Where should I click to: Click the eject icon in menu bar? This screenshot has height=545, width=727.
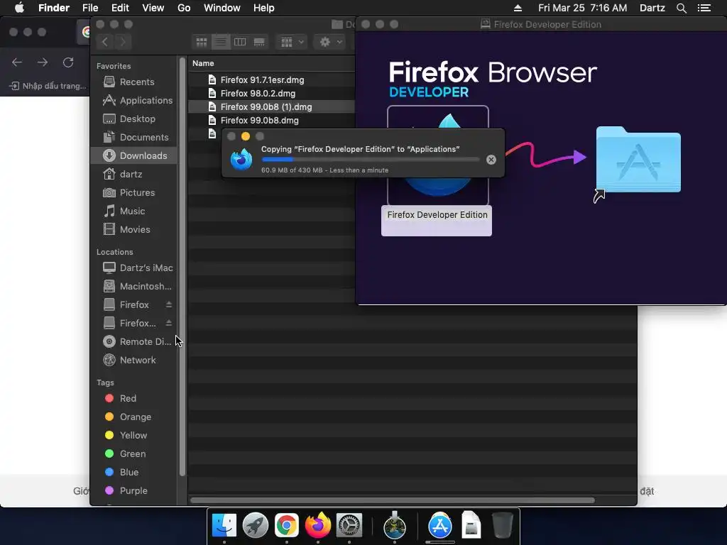[x=518, y=8]
